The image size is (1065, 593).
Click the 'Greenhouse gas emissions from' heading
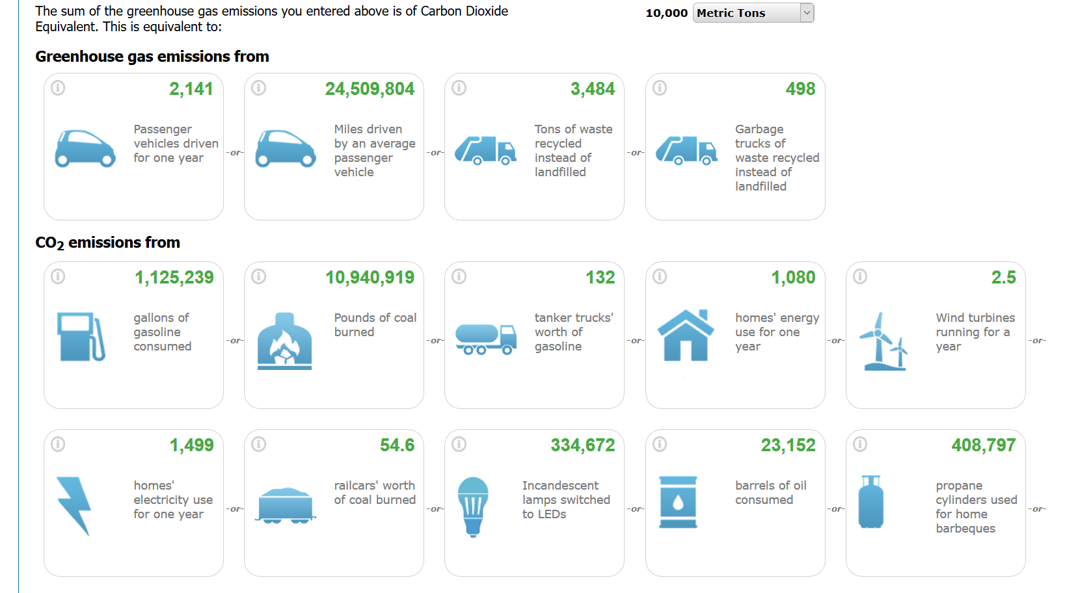(x=152, y=57)
